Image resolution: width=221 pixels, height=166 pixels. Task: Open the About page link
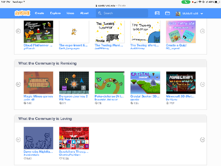(84, 13)
